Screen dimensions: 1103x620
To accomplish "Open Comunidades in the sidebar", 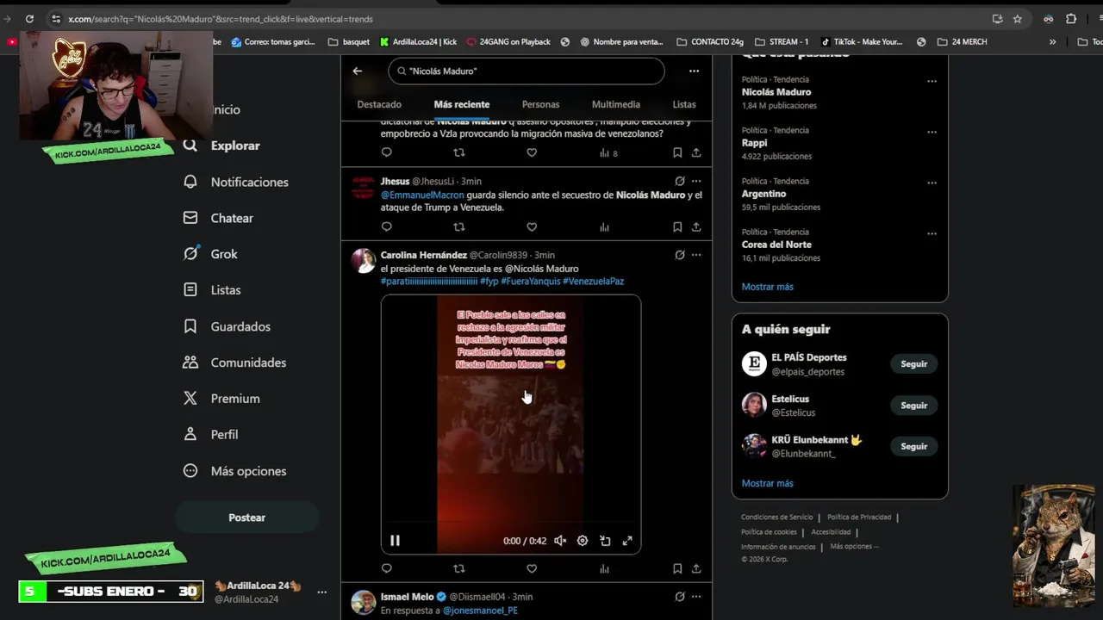I will [235, 363].
